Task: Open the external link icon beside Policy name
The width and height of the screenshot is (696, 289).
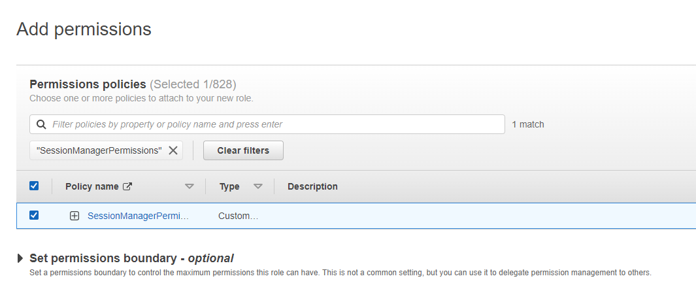Action: pos(127,186)
